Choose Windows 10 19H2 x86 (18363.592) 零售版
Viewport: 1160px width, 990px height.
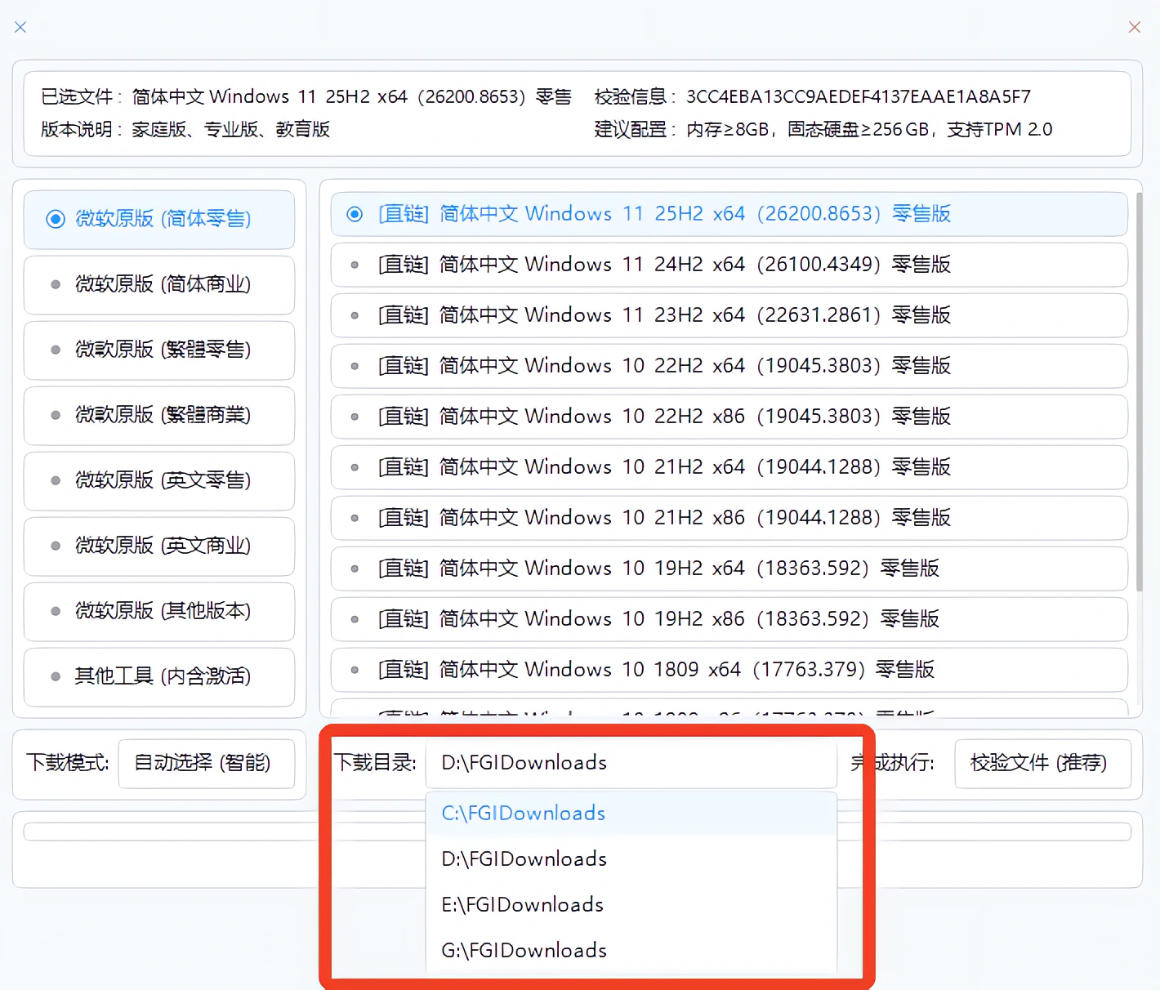(x=729, y=619)
